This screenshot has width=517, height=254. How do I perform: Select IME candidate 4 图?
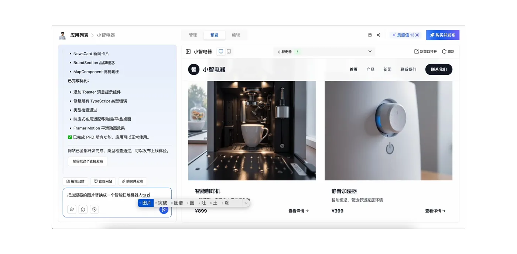click(191, 203)
